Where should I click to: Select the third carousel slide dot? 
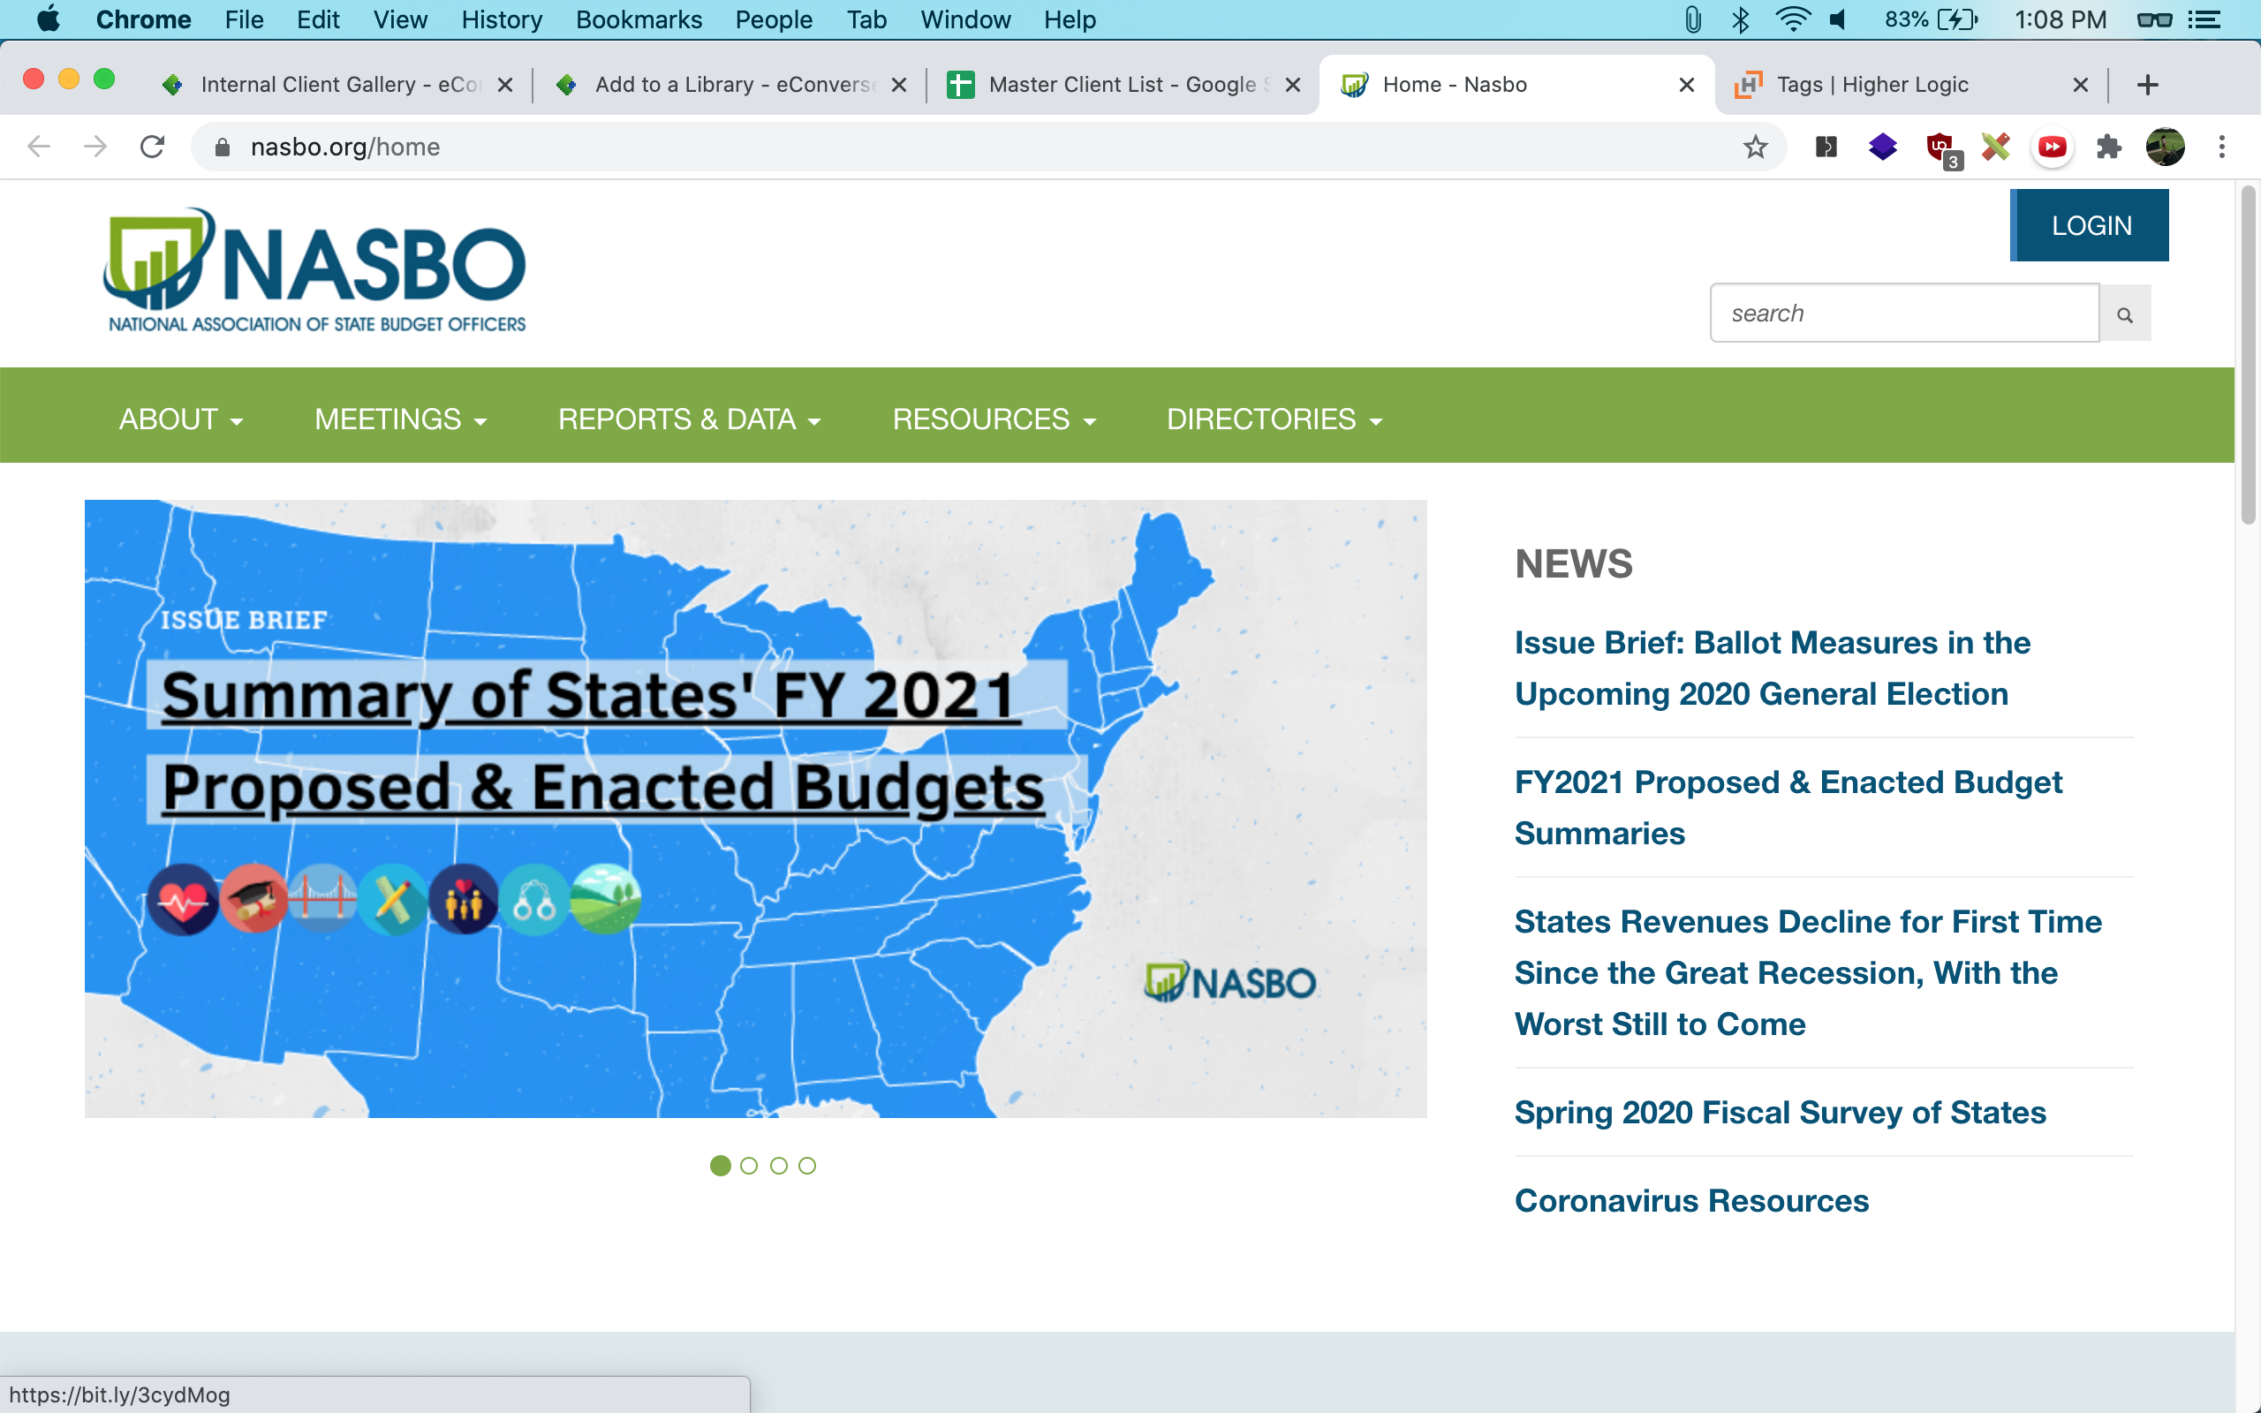pos(778,1166)
